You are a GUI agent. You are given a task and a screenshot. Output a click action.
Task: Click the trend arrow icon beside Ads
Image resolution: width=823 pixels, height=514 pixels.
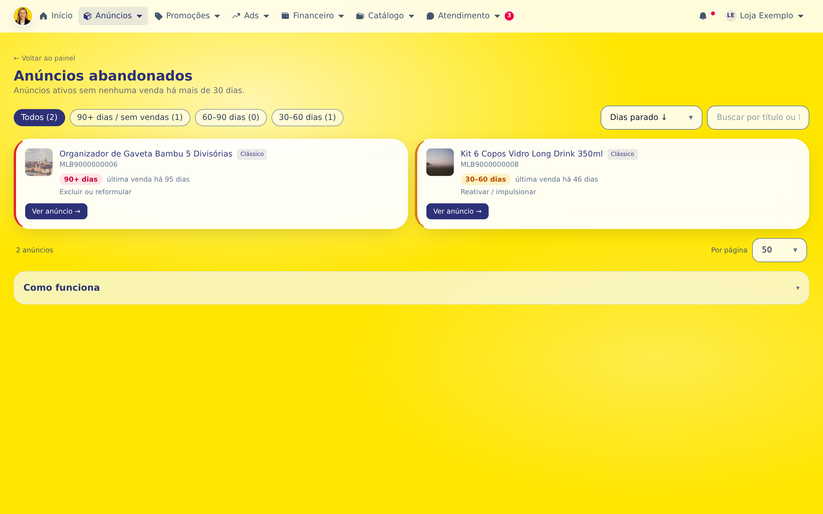point(236,16)
